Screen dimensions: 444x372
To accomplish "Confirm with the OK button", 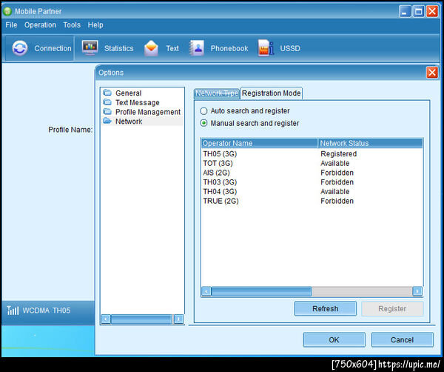I will point(334,339).
